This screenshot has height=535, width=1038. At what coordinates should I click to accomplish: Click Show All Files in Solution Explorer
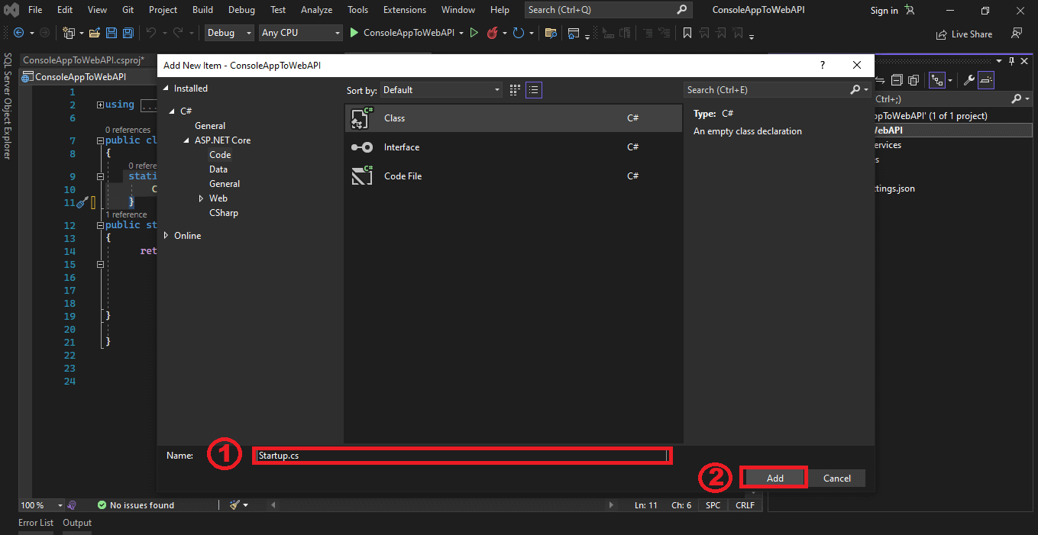tap(914, 79)
